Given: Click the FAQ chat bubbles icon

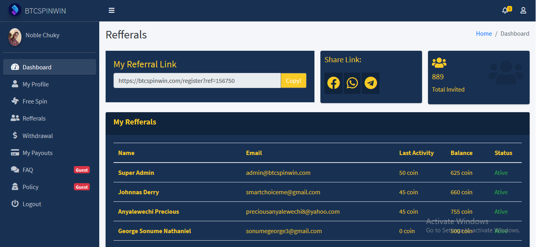Looking at the screenshot, I should tap(15, 170).
